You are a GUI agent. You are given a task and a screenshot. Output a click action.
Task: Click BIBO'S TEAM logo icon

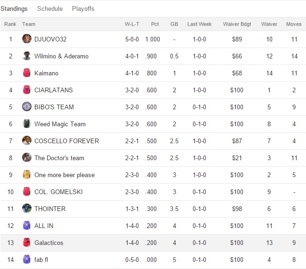[x=27, y=107]
